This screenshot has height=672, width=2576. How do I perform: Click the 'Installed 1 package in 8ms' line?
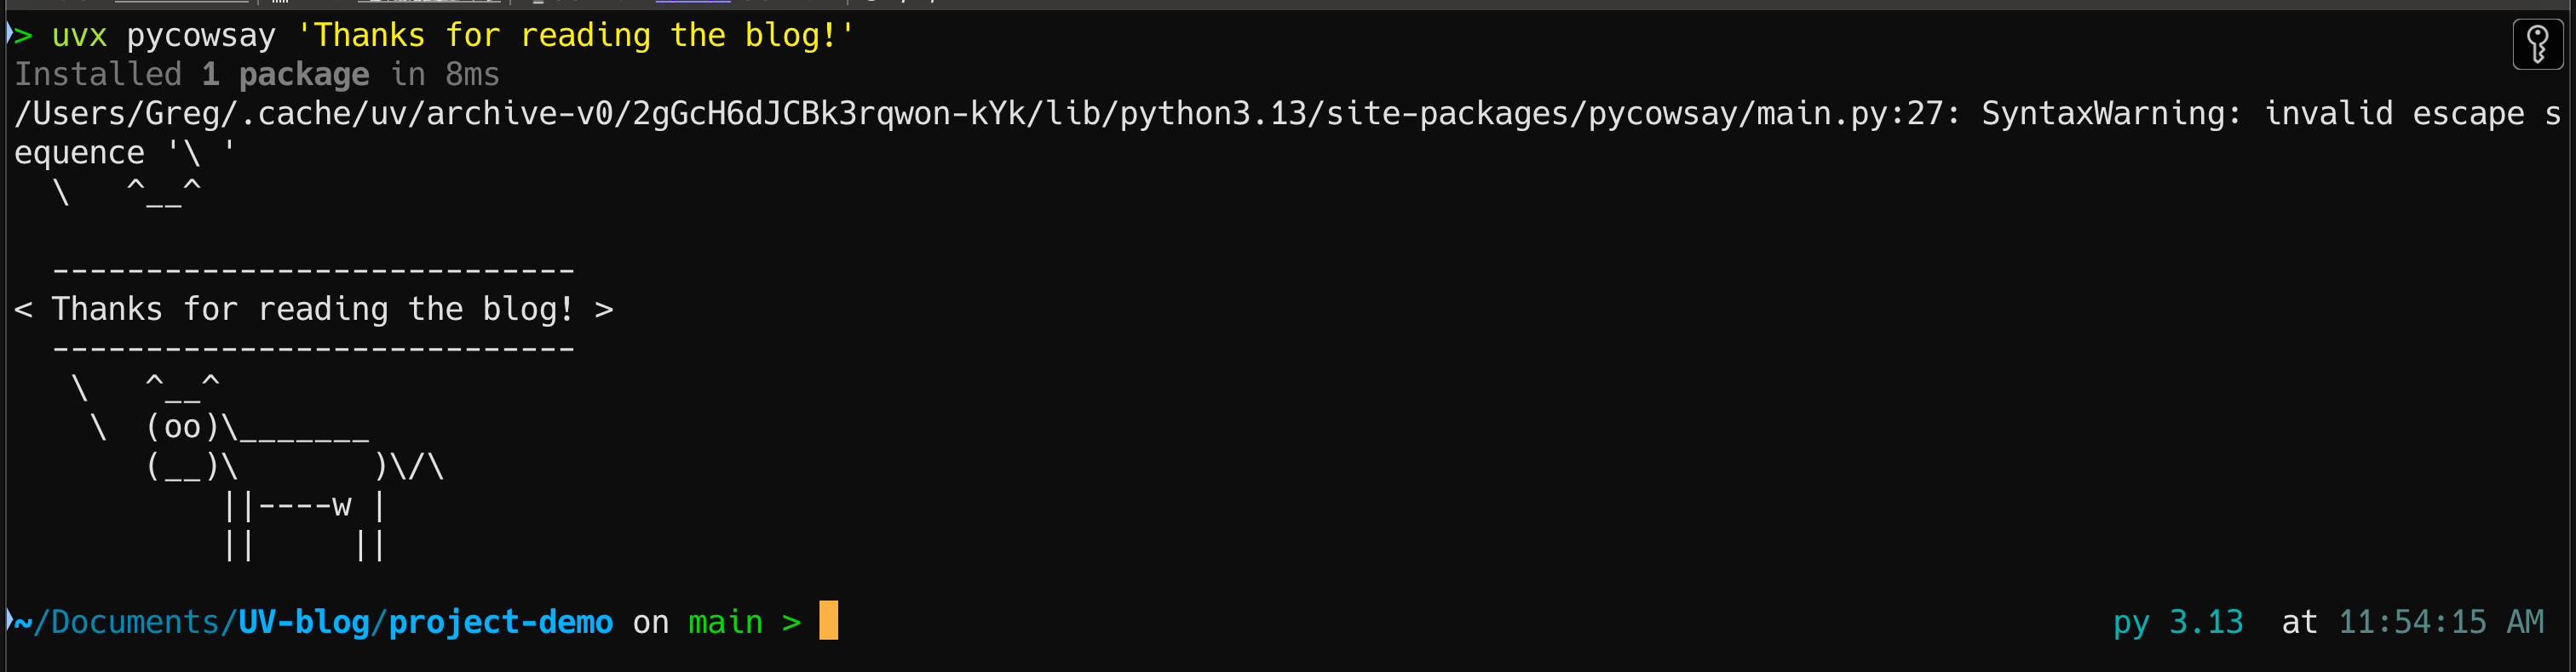(257, 75)
